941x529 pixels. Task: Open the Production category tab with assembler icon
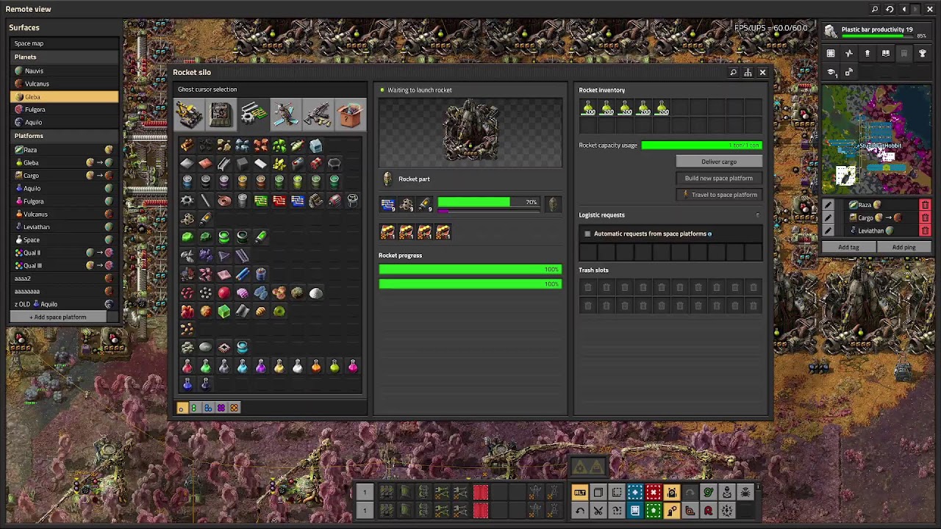click(221, 115)
